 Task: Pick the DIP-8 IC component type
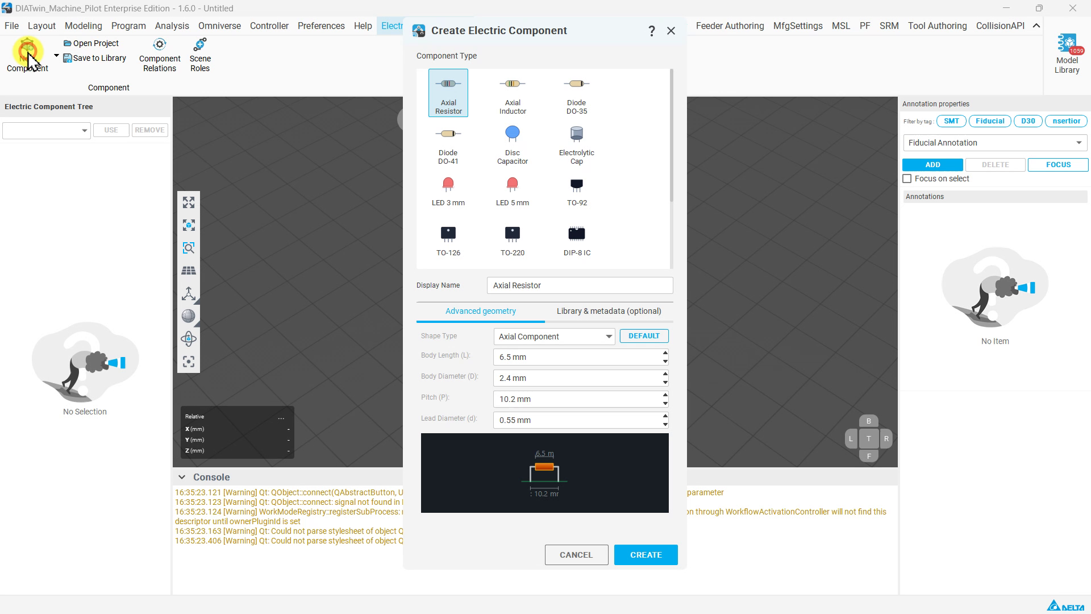(x=577, y=241)
